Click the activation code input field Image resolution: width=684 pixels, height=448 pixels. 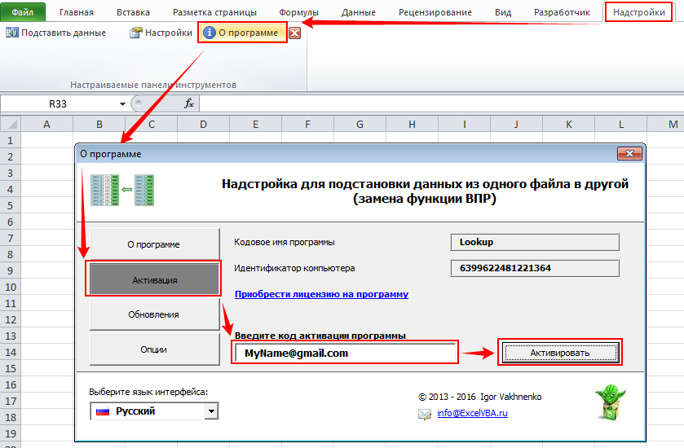coord(344,353)
